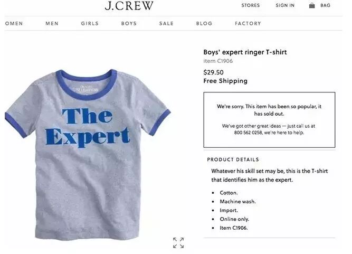Open the BAG link

tap(325, 5)
